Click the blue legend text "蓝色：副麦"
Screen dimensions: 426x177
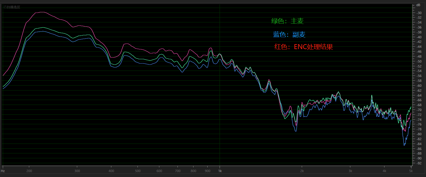289,35
